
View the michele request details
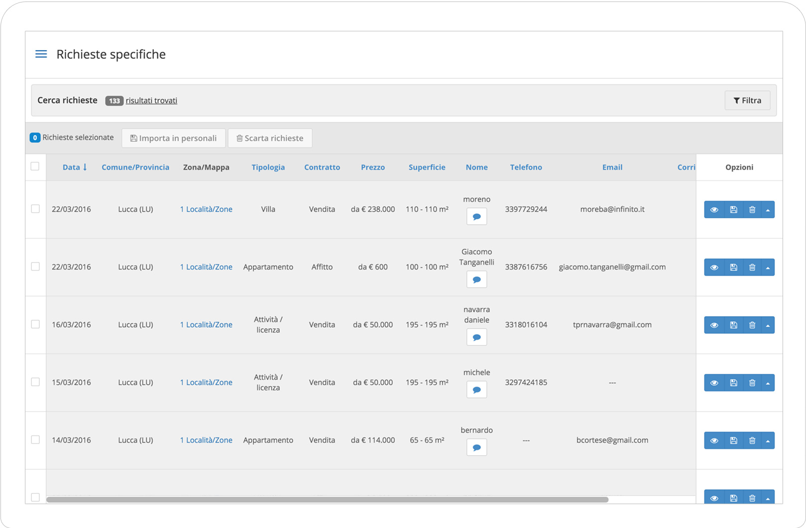(x=714, y=382)
